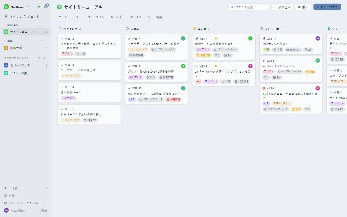
Task: Click assignee avatar C on WEB-8 card
Action: pos(250,66)
